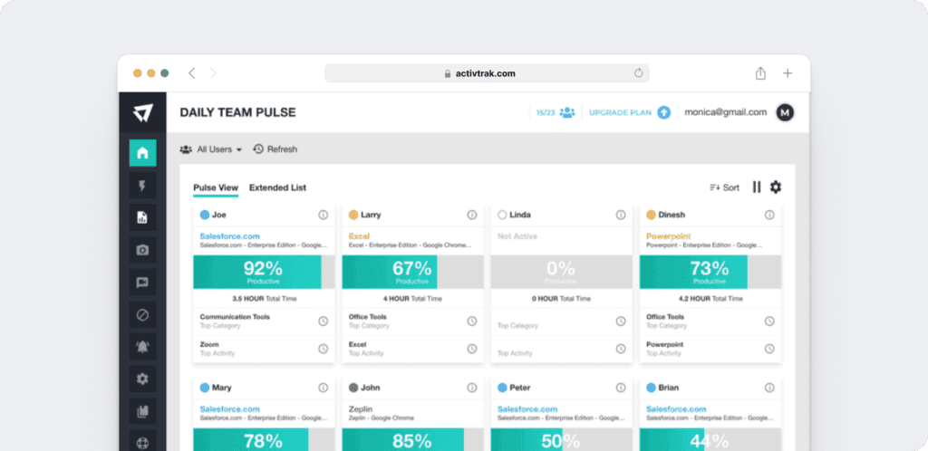Open info icon on John's card
This screenshot has width=928, height=451.
point(471,388)
